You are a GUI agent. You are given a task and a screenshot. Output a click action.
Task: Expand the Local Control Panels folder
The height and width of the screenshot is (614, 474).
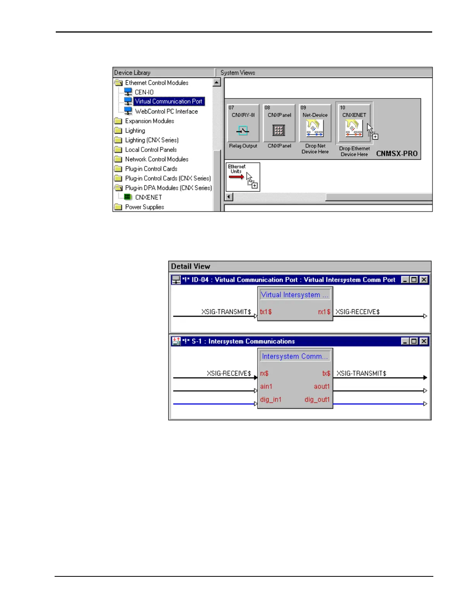coord(118,150)
